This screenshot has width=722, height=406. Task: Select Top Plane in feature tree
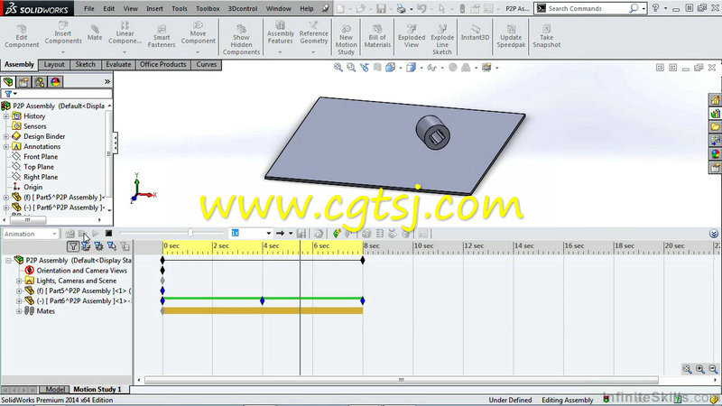[x=39, y=167]
